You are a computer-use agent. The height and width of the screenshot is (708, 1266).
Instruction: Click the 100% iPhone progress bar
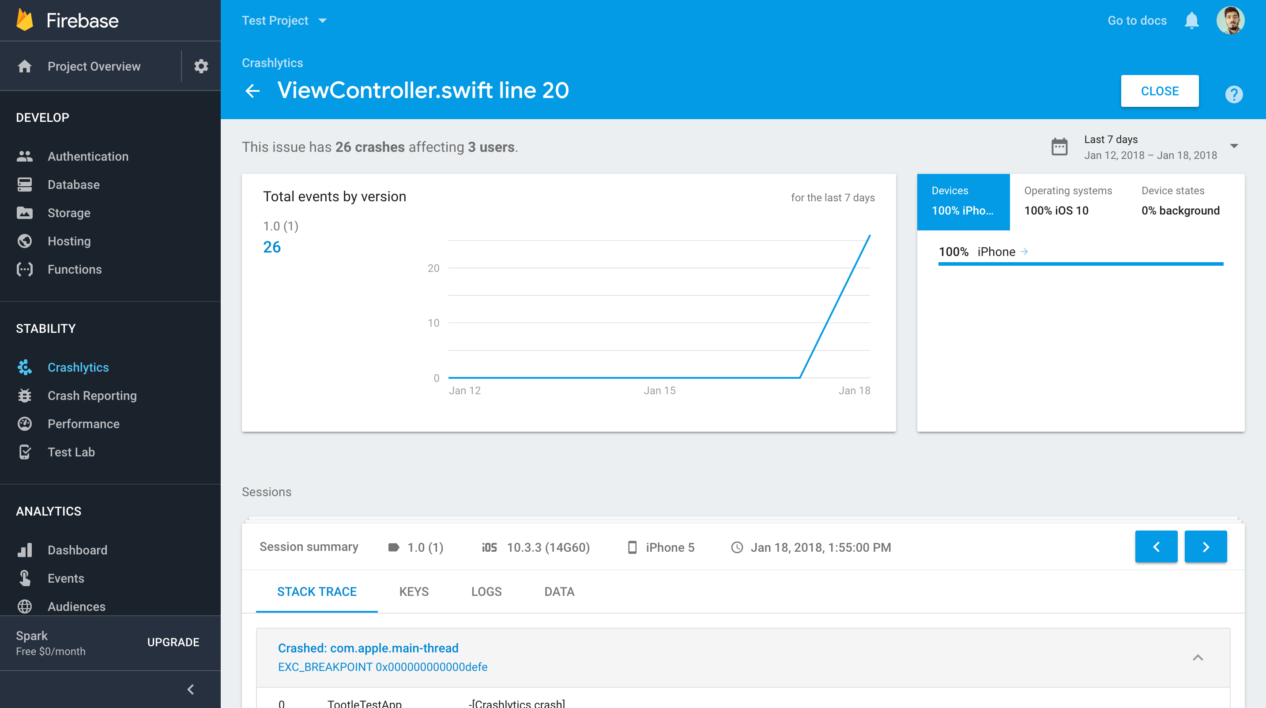tap(1080, 264)
